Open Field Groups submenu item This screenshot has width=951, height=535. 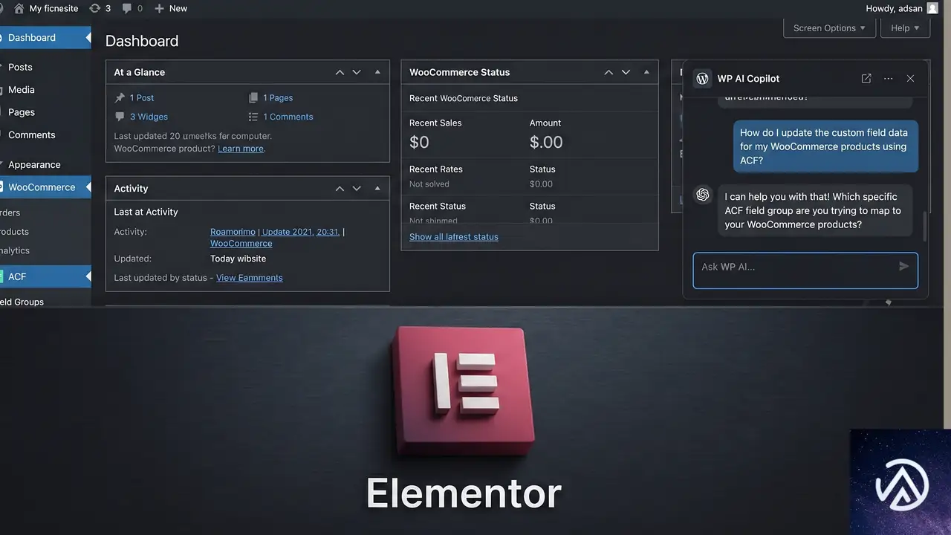[x=22, y=302]
